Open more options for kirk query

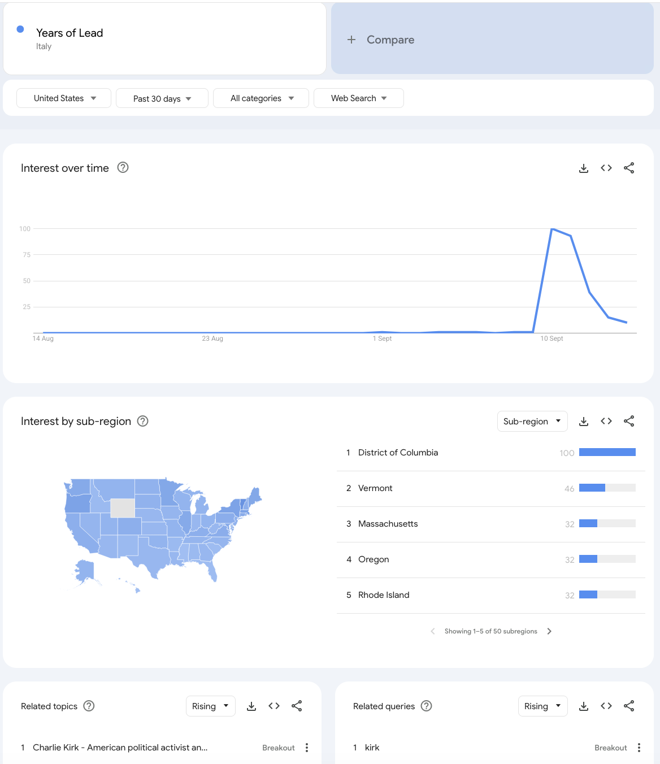[x=639, y=748]
